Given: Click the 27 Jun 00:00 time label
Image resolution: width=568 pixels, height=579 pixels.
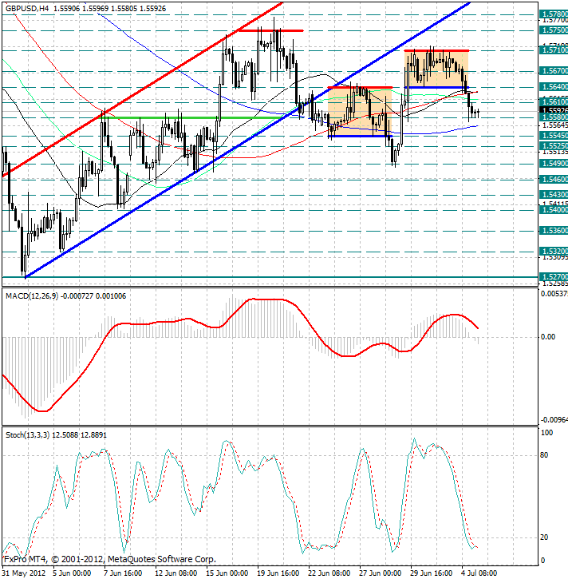Looking at the screenshot, I should click(381, 573).
